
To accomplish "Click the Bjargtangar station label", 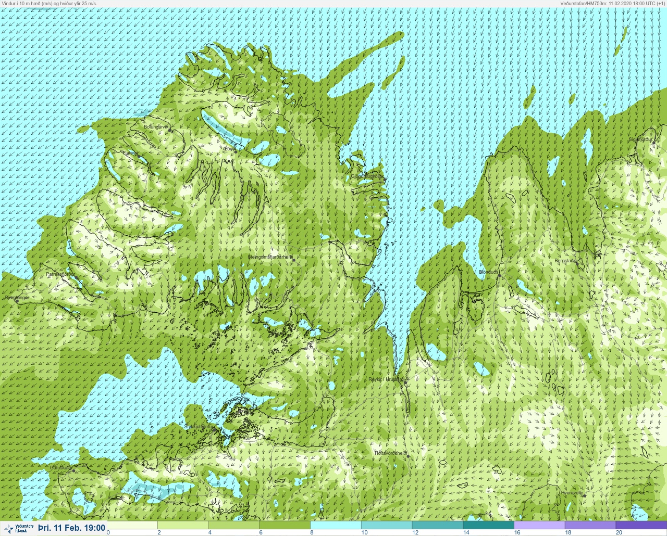I will pyautogui.click(x=17, y=298).
